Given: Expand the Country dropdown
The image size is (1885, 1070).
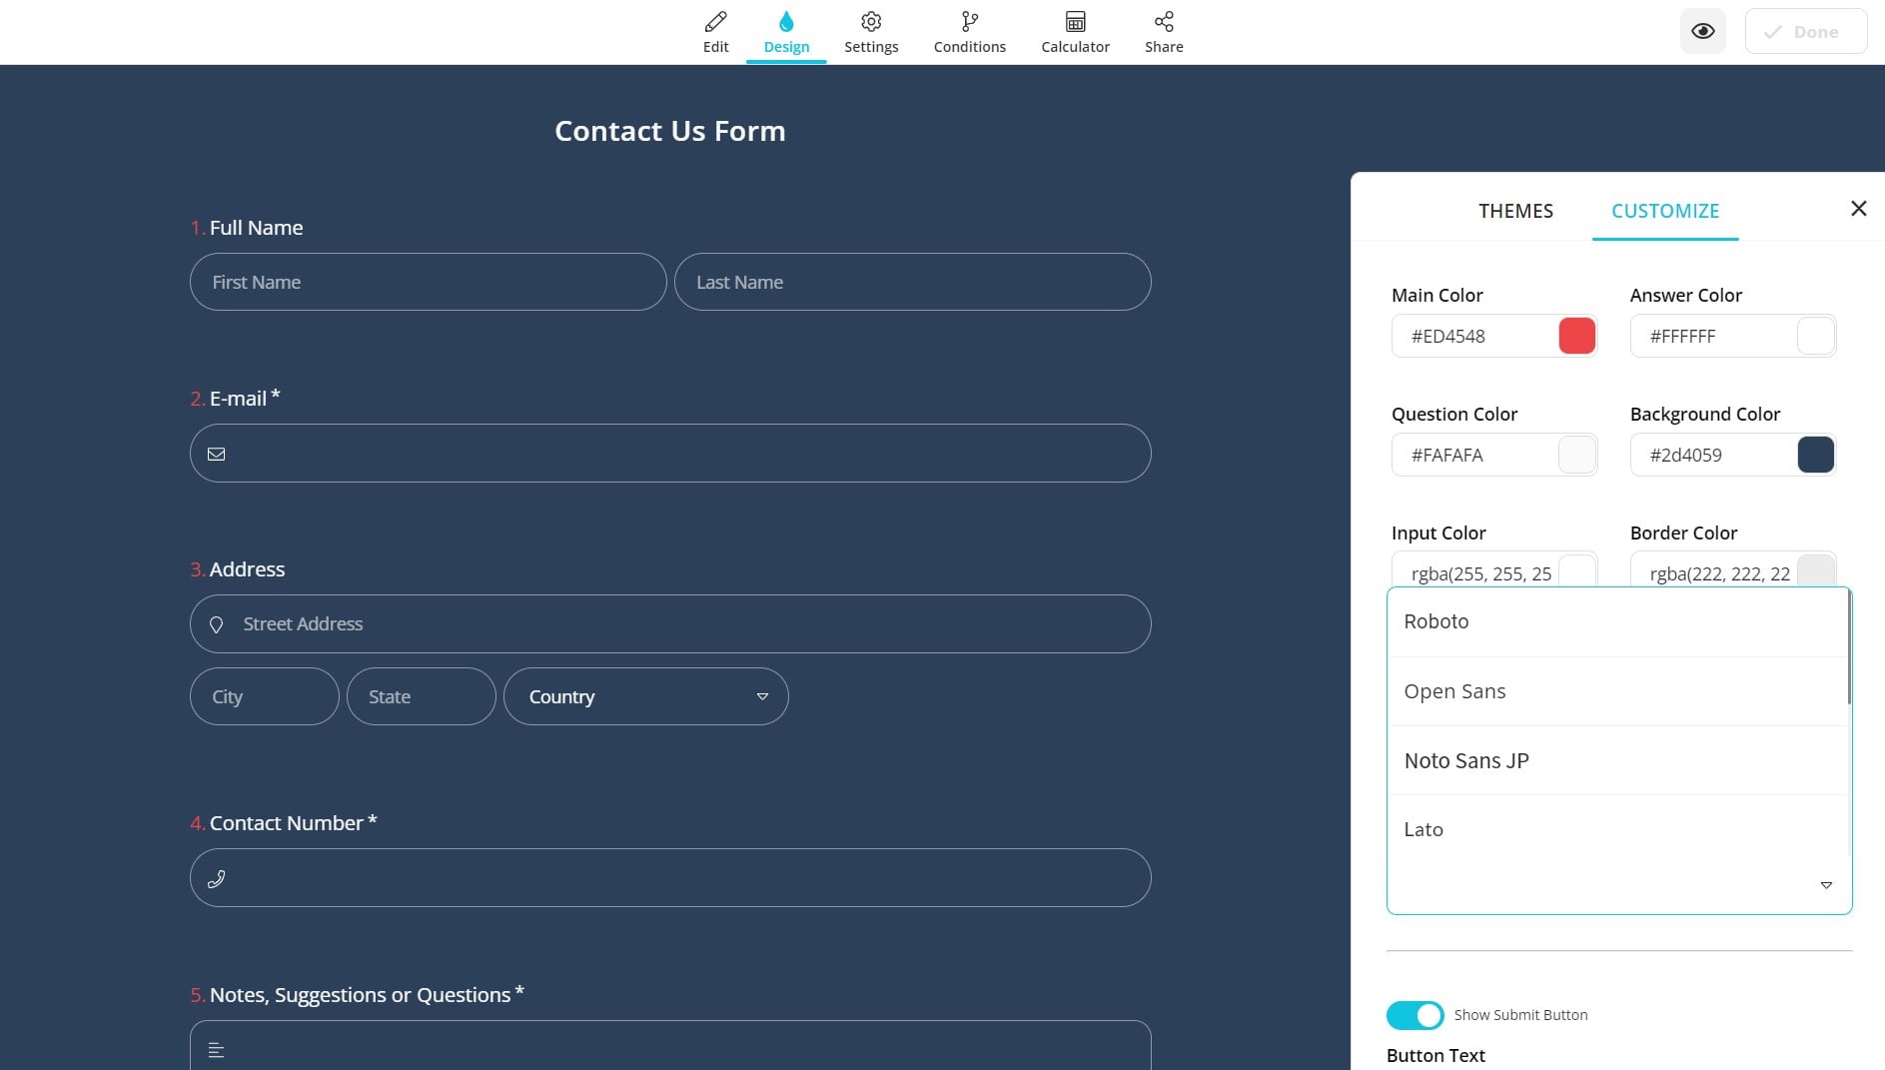Looking at the screenshot, I should click(x=761, y=696).
